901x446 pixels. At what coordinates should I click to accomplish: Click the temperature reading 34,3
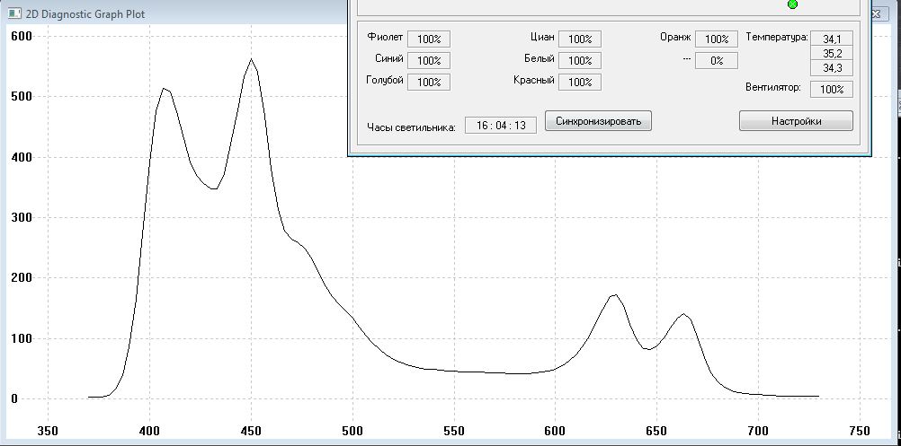click(832, 67)
